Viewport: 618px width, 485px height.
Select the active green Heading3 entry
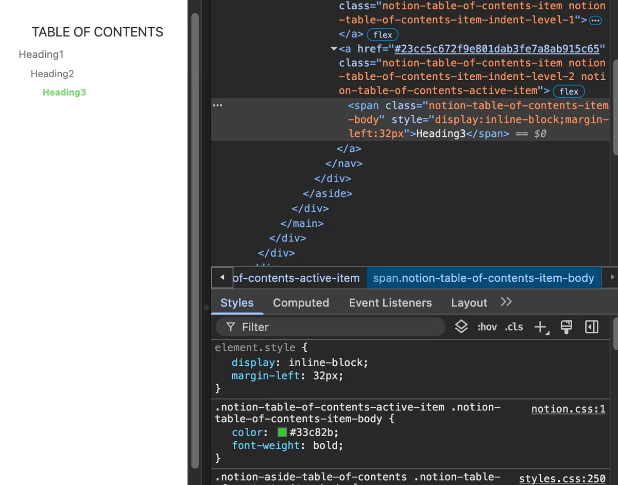(x=64, y=93)
